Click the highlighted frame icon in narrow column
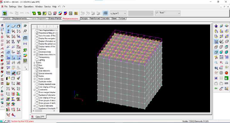The image size is (230, 123). 25,38
